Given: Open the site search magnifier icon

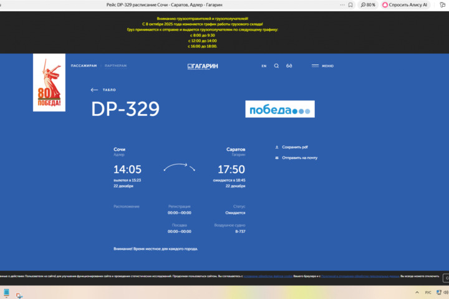Looking at the screenshot, I should [x=276, y=65].
